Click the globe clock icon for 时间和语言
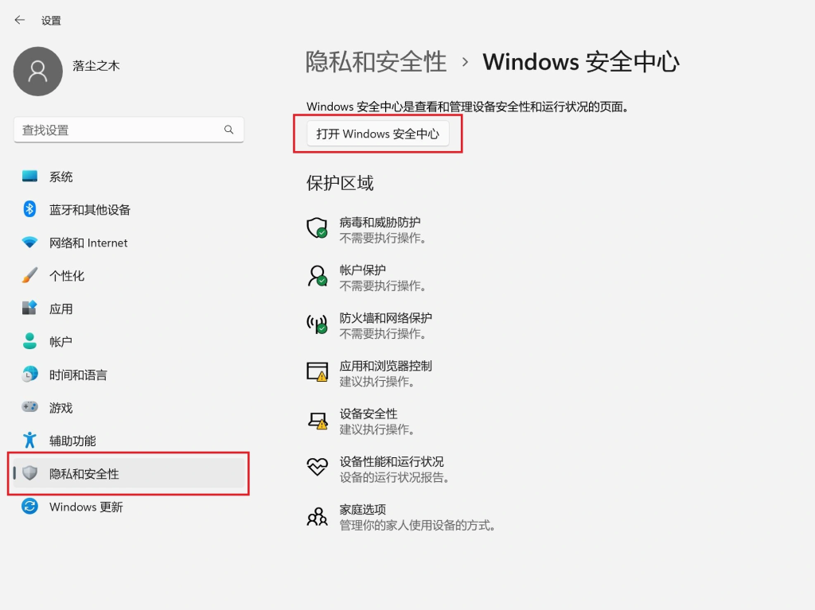The width and height of the screenshot is (815, 610). [x=29, y=374]
